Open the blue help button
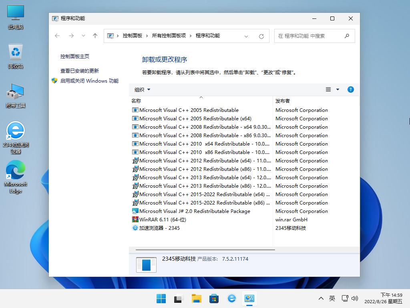Viewport: 410px width, 308px height. 350,89
